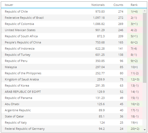The width and height of the screenshot is (148, 133).
Task: Click notional value 350.85
Action: click(100, 61)
